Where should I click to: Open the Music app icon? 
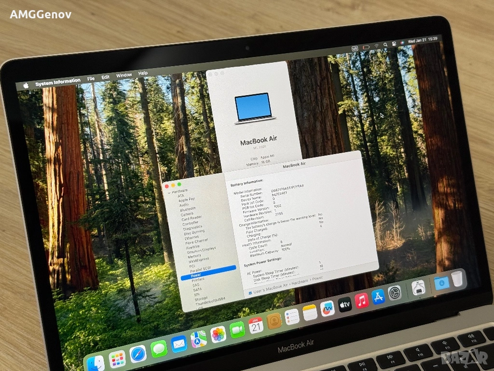point(361,300)
